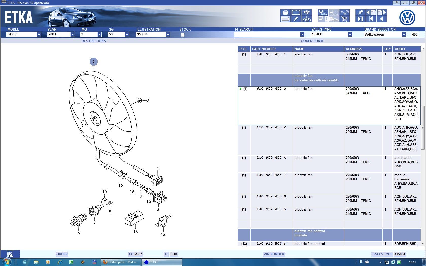
Task: Expand the MG dropdown showing 9
Action: pos(99,34)
